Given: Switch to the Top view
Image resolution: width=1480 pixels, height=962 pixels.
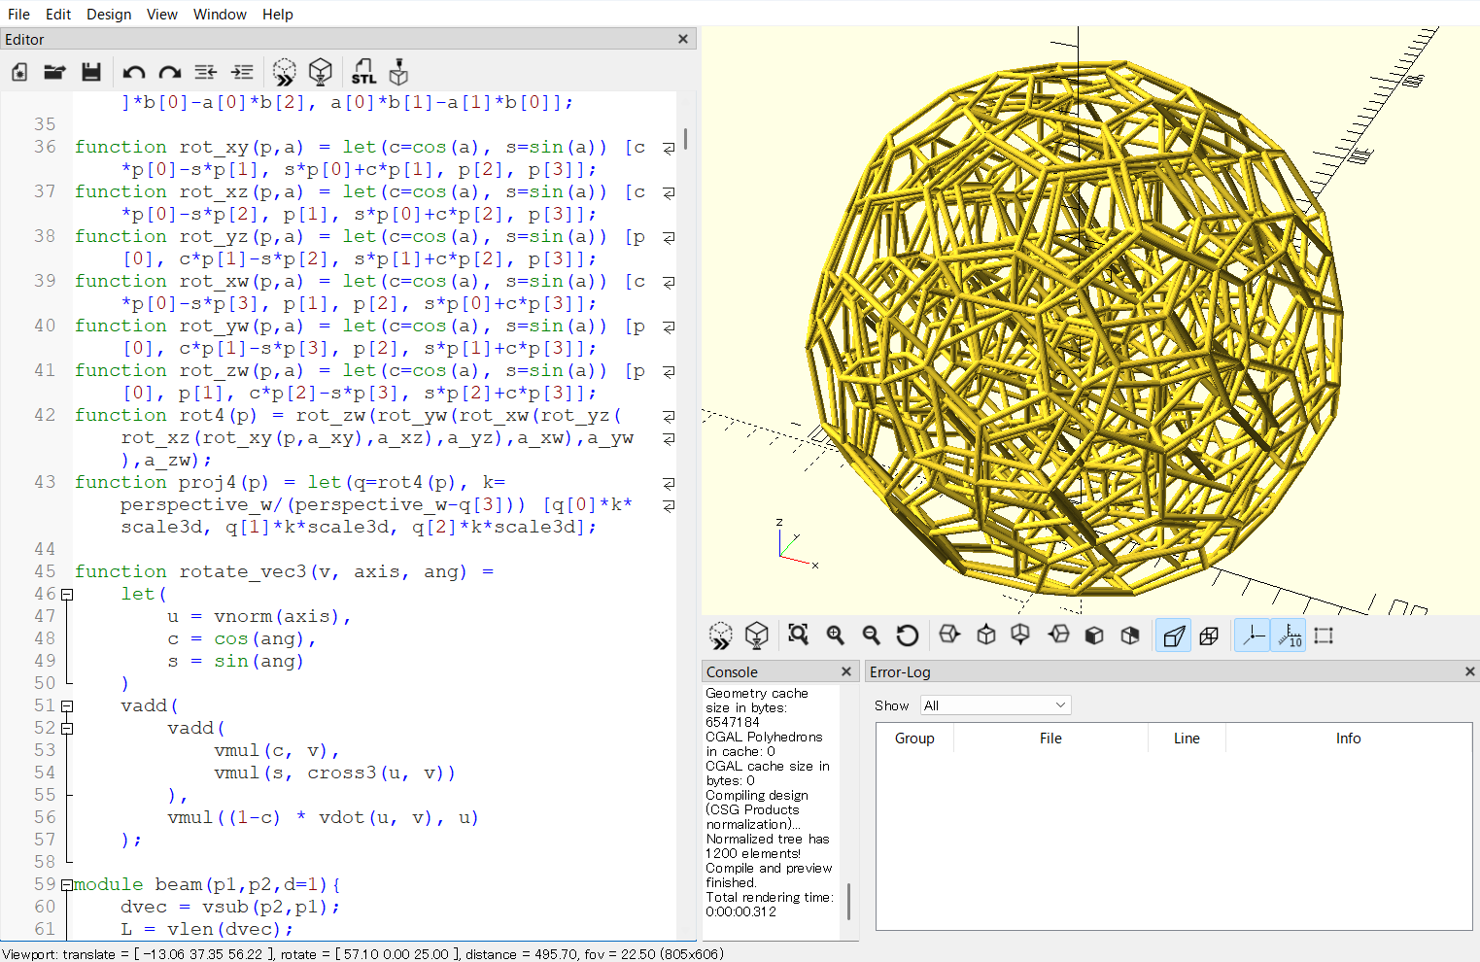Looking at the screenshot, I should (x=986, y=636).
